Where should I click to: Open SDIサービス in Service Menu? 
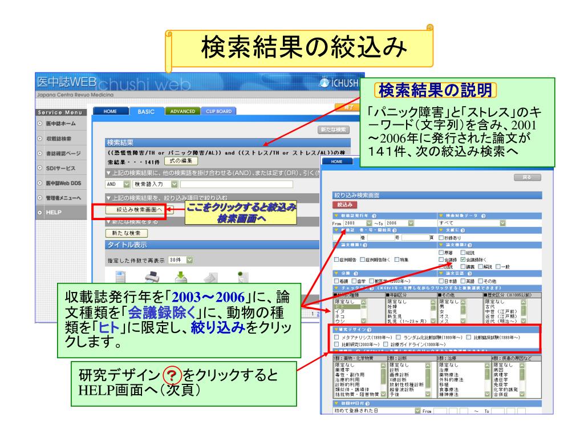(60, 168)
